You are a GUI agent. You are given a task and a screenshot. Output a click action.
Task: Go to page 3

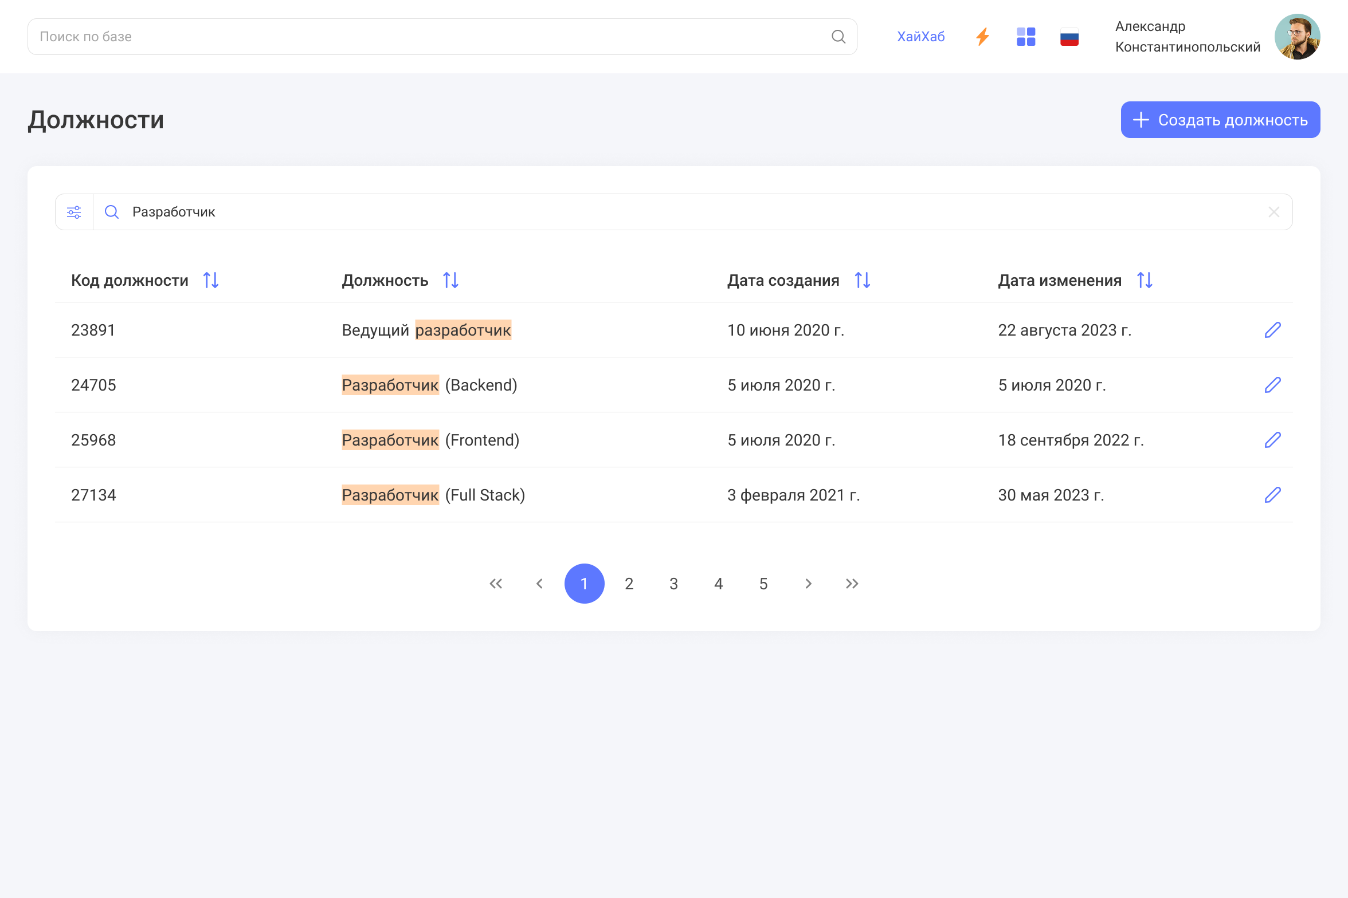(673, 584)
